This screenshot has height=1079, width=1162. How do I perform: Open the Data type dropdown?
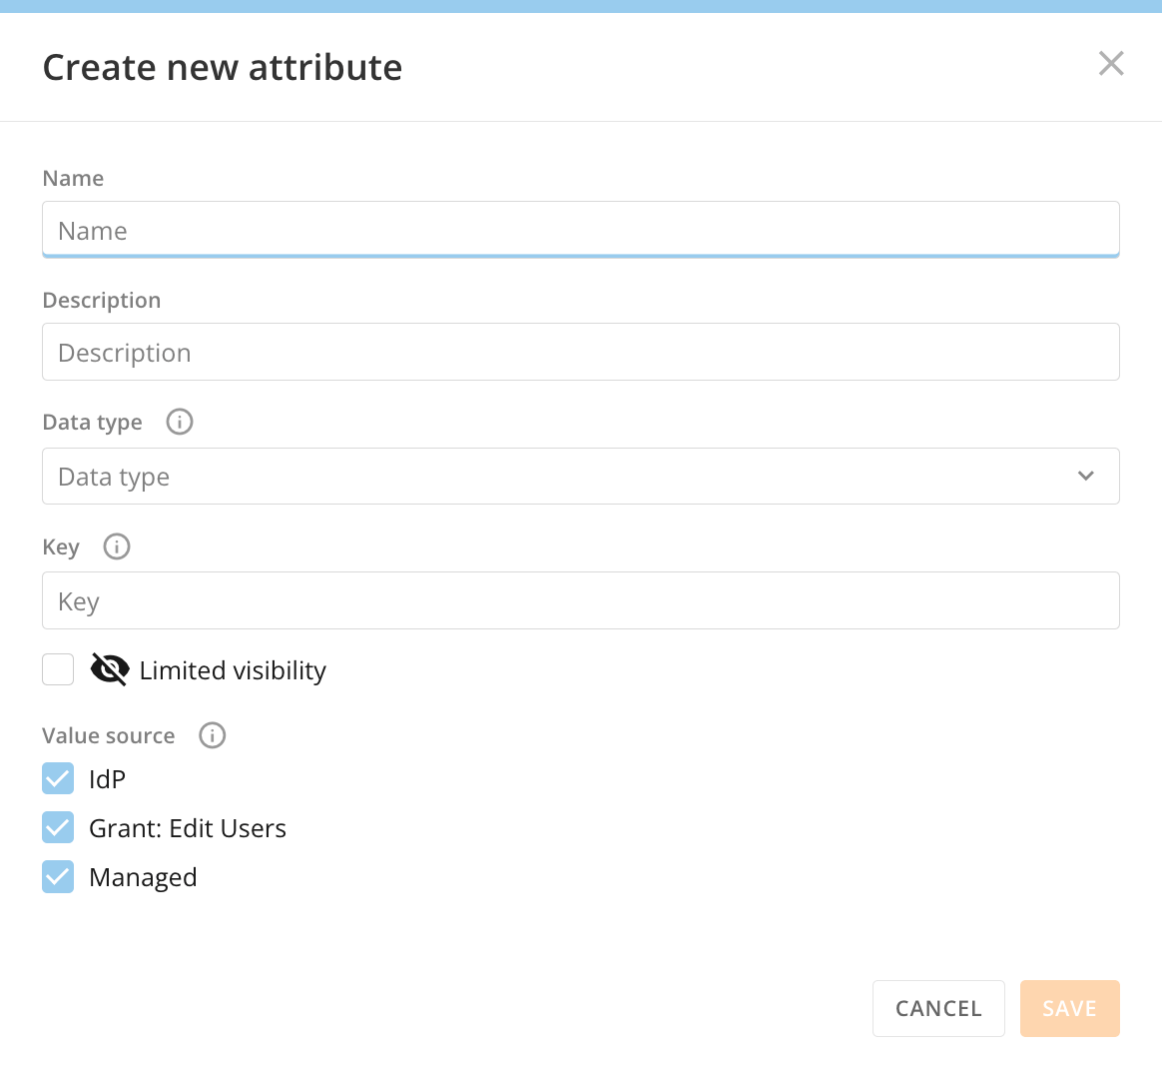click(x=580, y=477)
